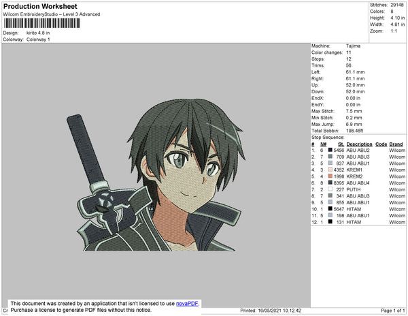Select the KREM1 description text

coord(354,170)
